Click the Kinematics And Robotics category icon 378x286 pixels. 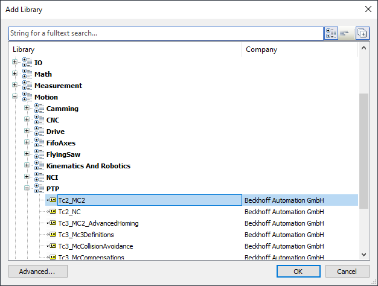click(39, 165)
